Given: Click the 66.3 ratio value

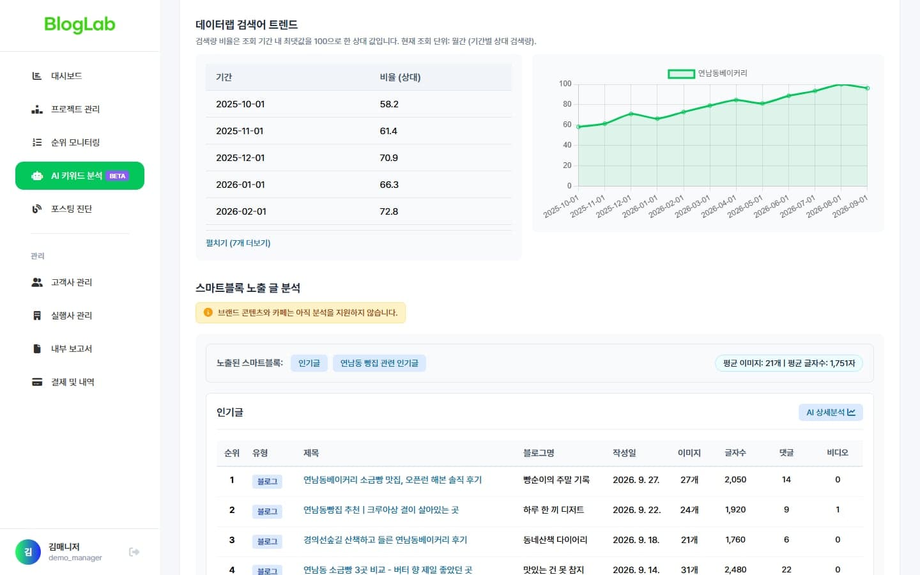Looking at the screenshot, I should coord(389,185).
